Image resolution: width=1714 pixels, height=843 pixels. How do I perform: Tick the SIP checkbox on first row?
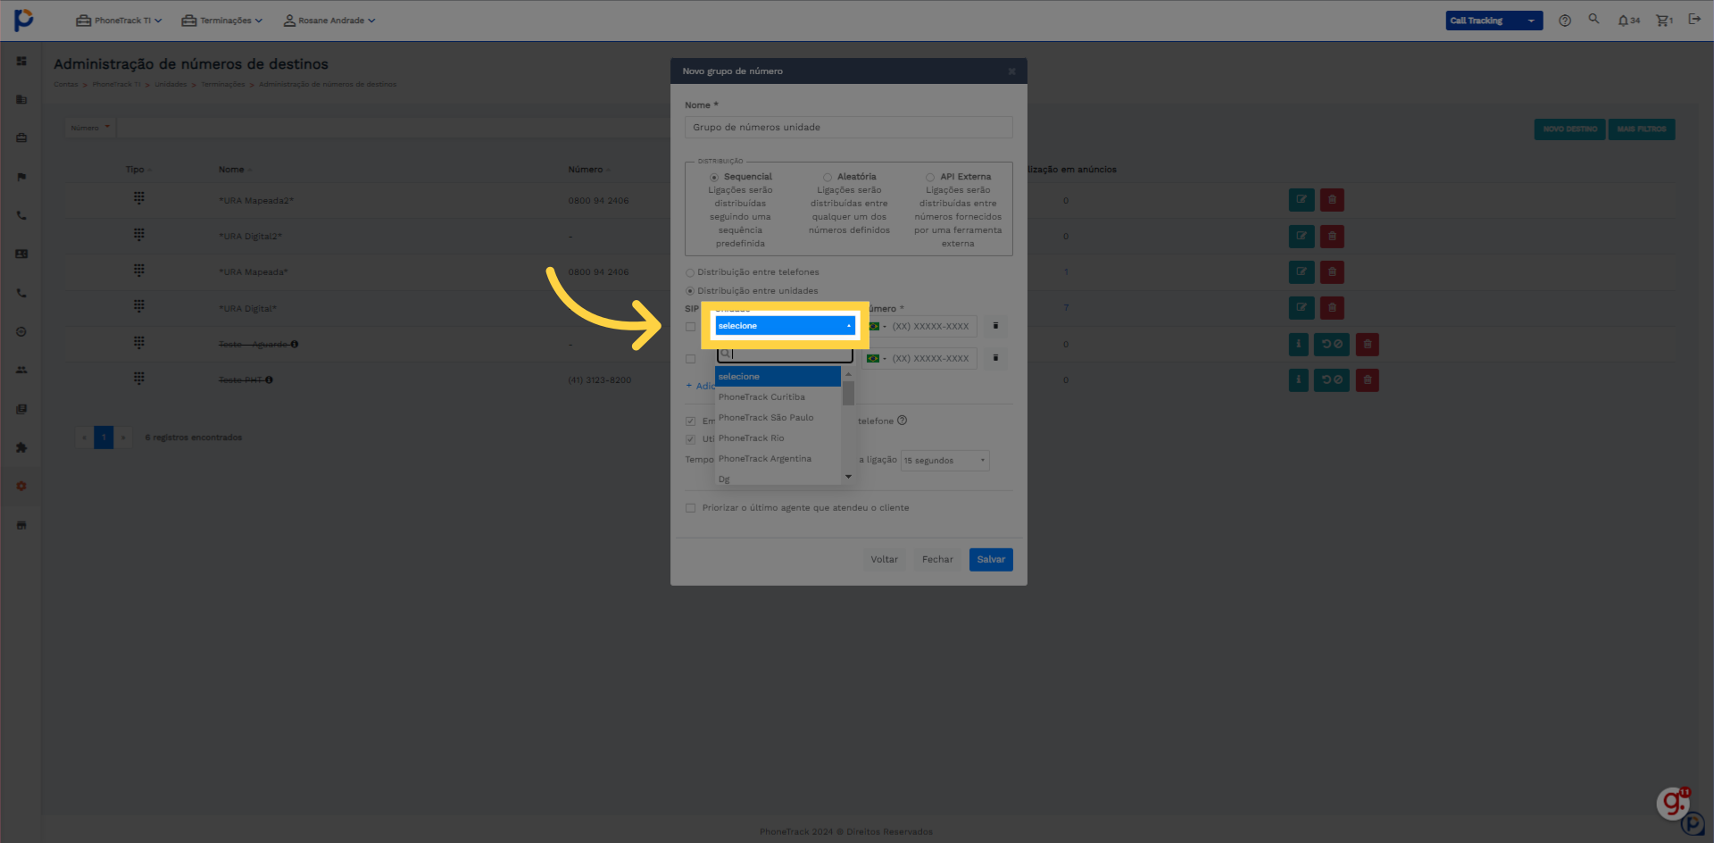pos(690,327)
